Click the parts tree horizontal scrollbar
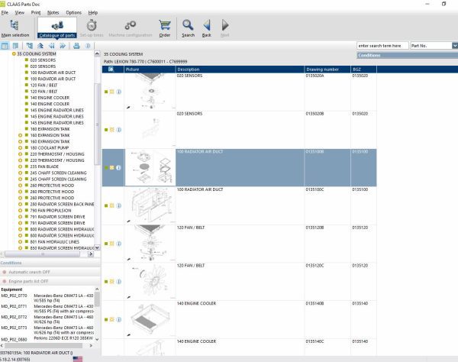 coord(42,254)
